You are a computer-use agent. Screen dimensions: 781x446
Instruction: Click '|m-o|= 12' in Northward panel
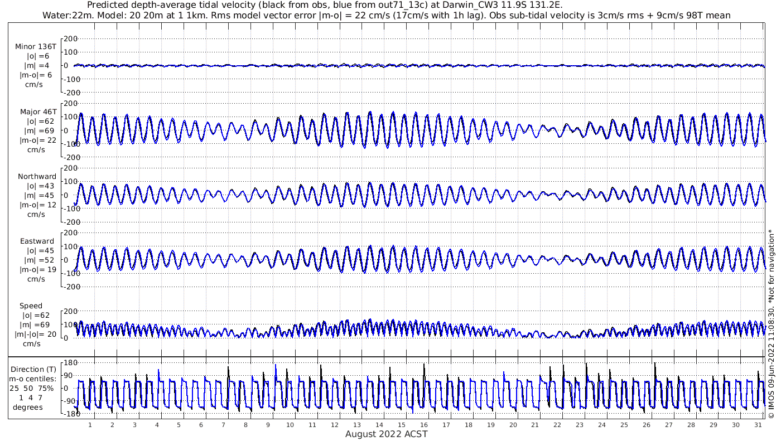(x=38, y=205)
